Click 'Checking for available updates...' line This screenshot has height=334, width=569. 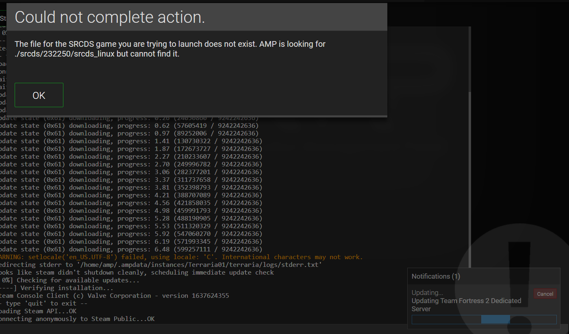(x=69, y=280)
